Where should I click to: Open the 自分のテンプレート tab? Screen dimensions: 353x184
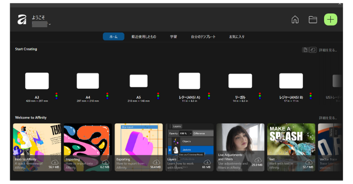[203, 37]
